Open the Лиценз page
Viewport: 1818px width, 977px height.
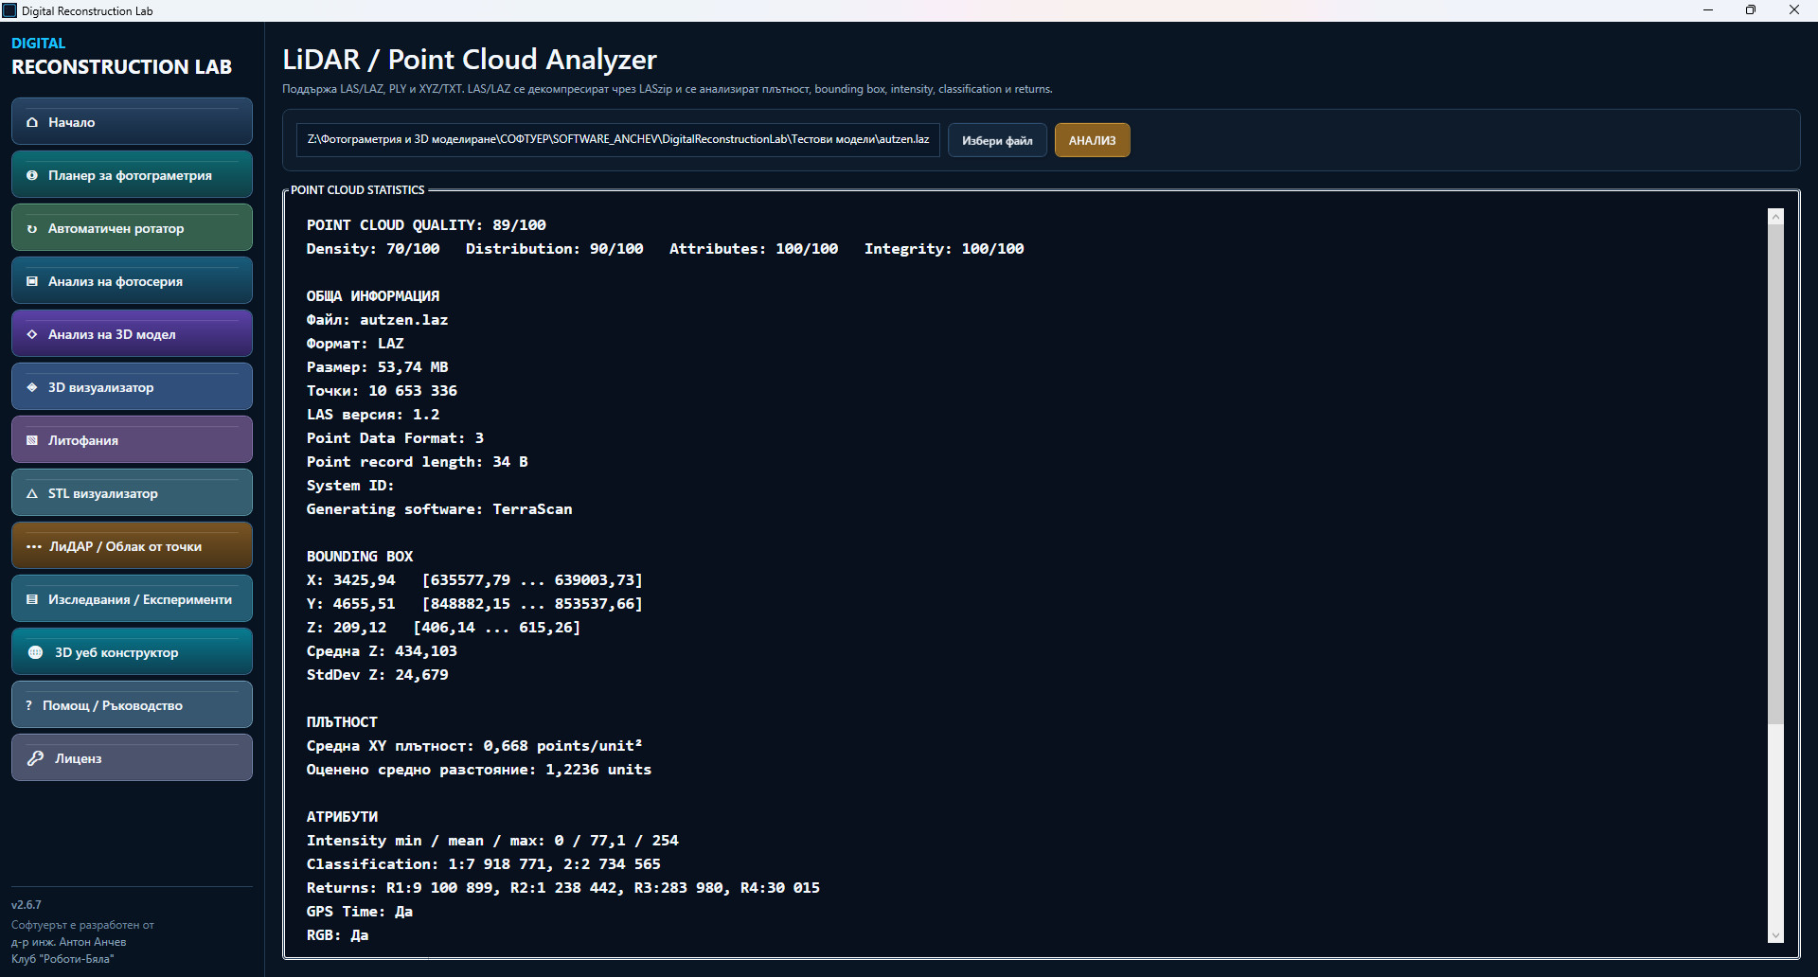click(132, 757)
